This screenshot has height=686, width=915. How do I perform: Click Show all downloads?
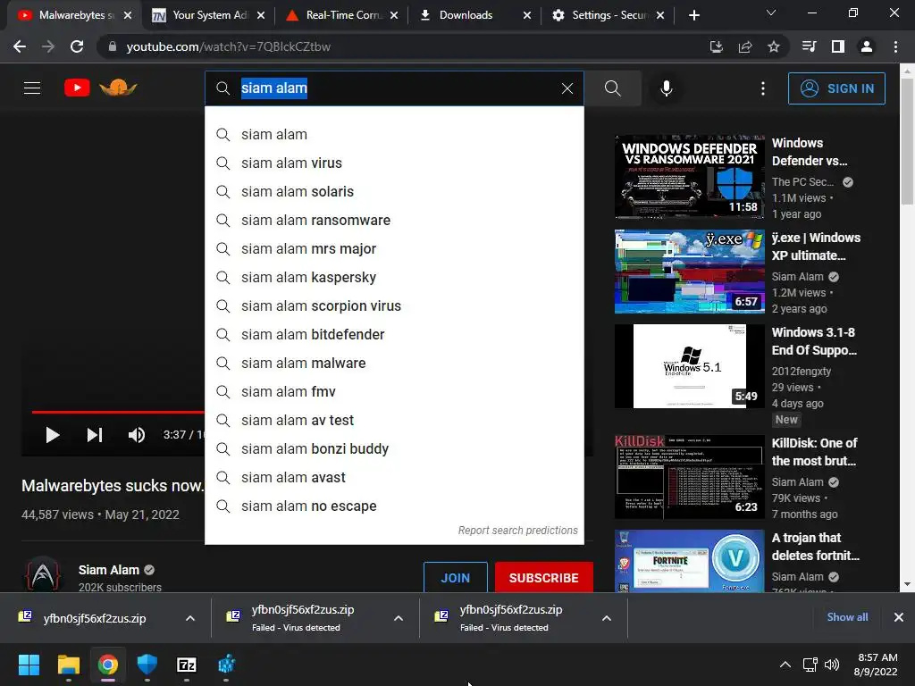847,617
